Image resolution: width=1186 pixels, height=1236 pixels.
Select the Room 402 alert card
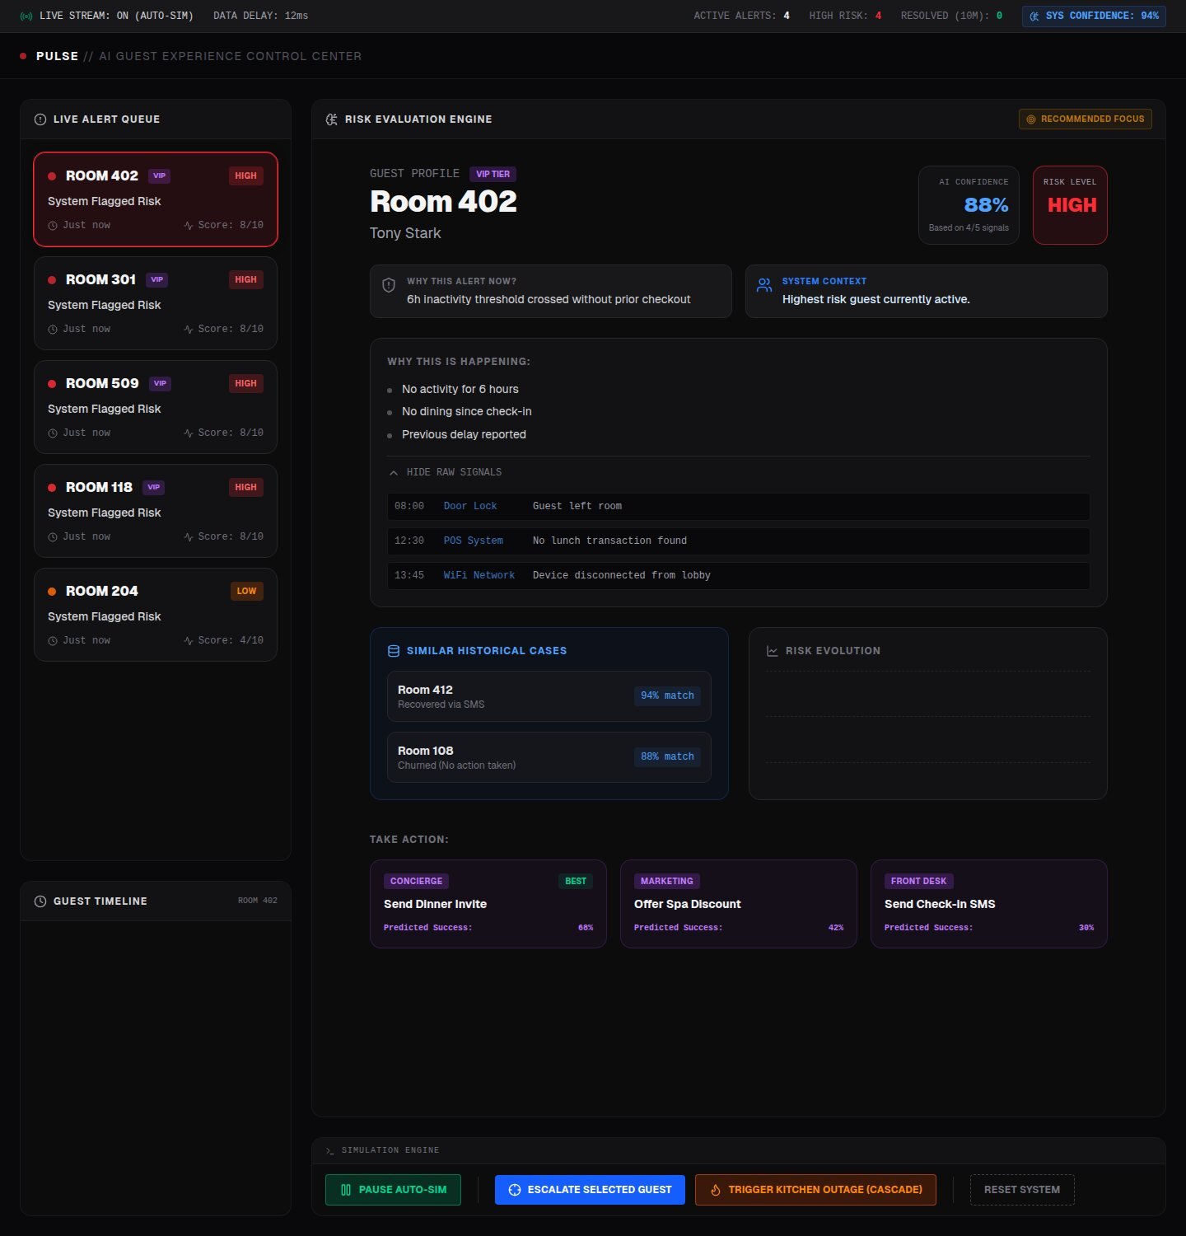coord(156,199)
